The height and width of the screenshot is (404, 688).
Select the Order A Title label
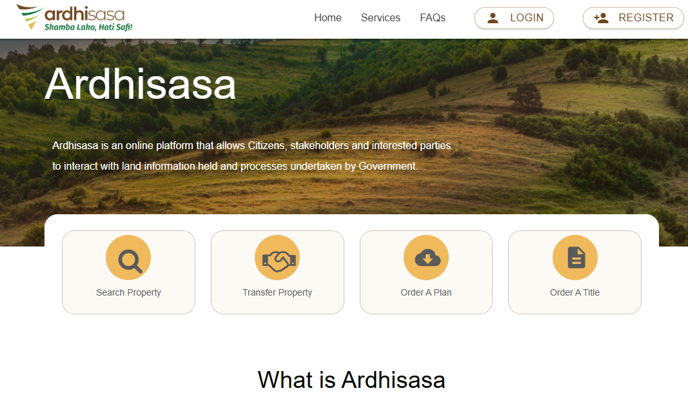[575, 292]
